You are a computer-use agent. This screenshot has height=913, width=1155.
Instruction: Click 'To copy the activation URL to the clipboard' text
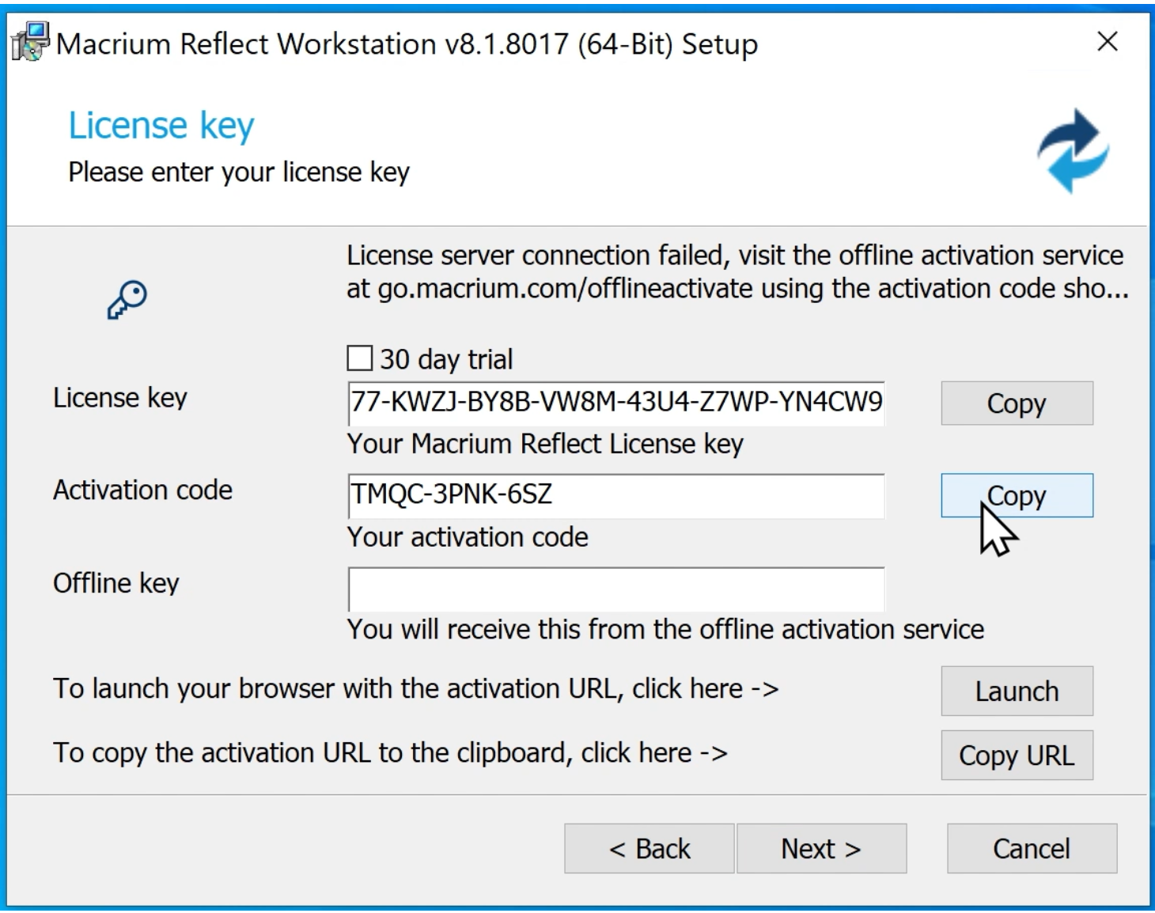point(390,753)
